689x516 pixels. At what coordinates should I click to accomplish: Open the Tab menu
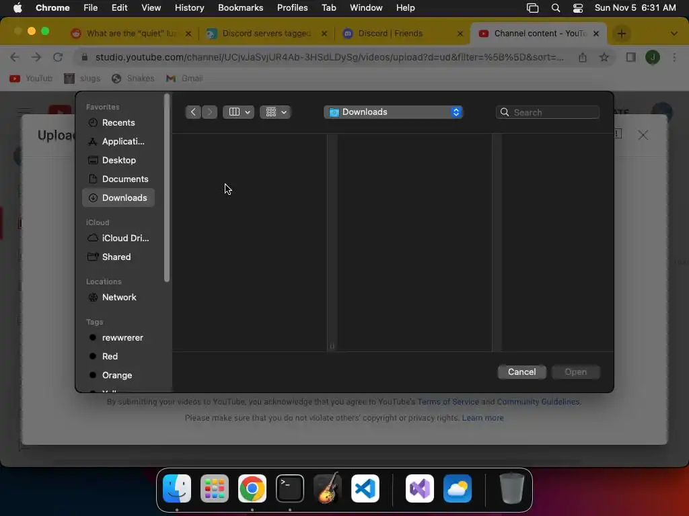(328, 8)
